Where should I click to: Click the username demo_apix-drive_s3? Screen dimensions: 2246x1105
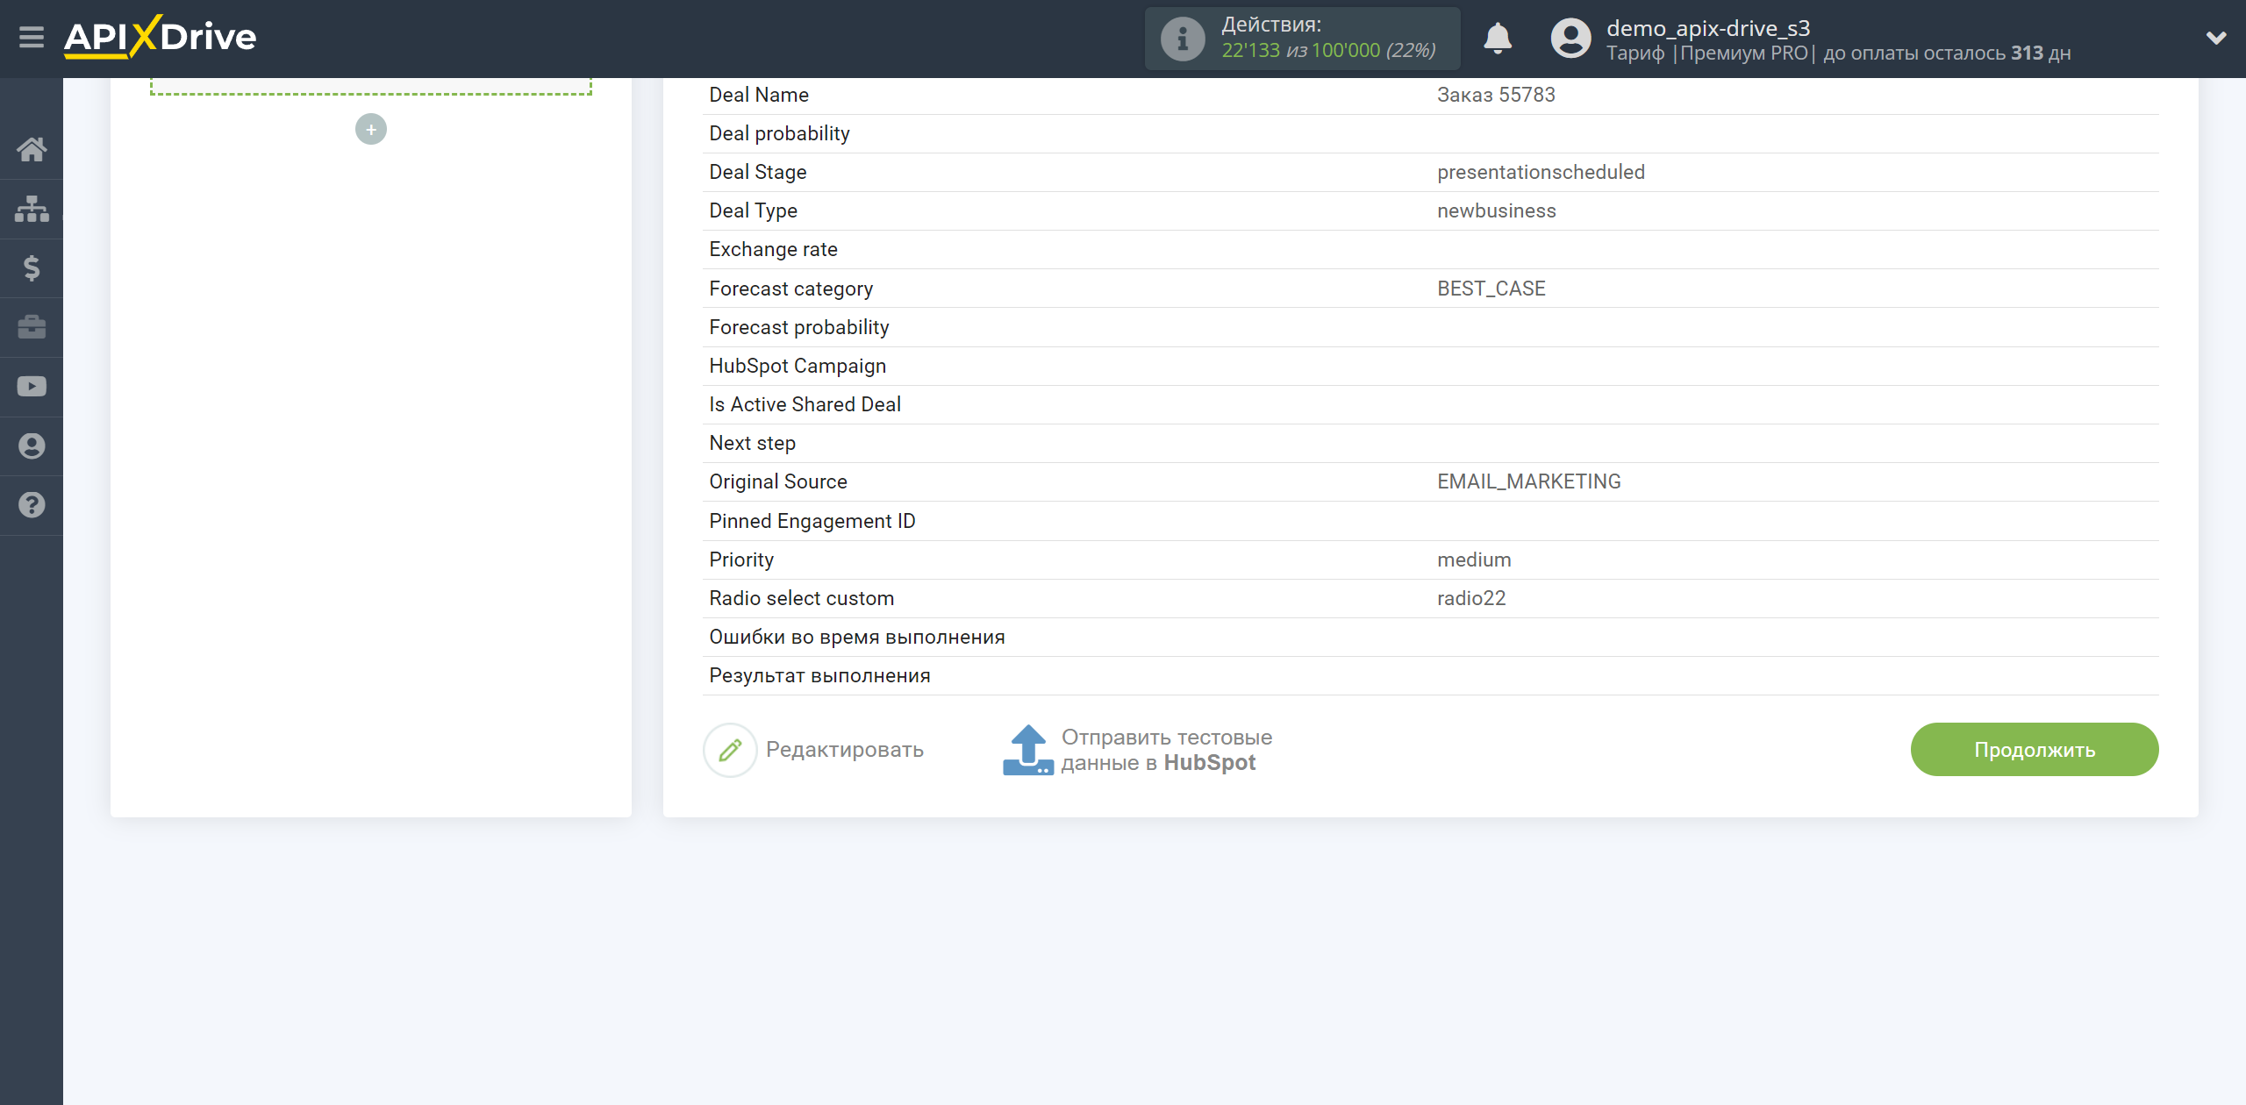[x=1708, y=28]
